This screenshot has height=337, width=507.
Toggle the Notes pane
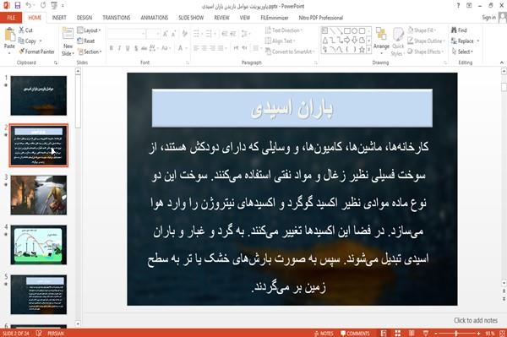pos(324,333)
